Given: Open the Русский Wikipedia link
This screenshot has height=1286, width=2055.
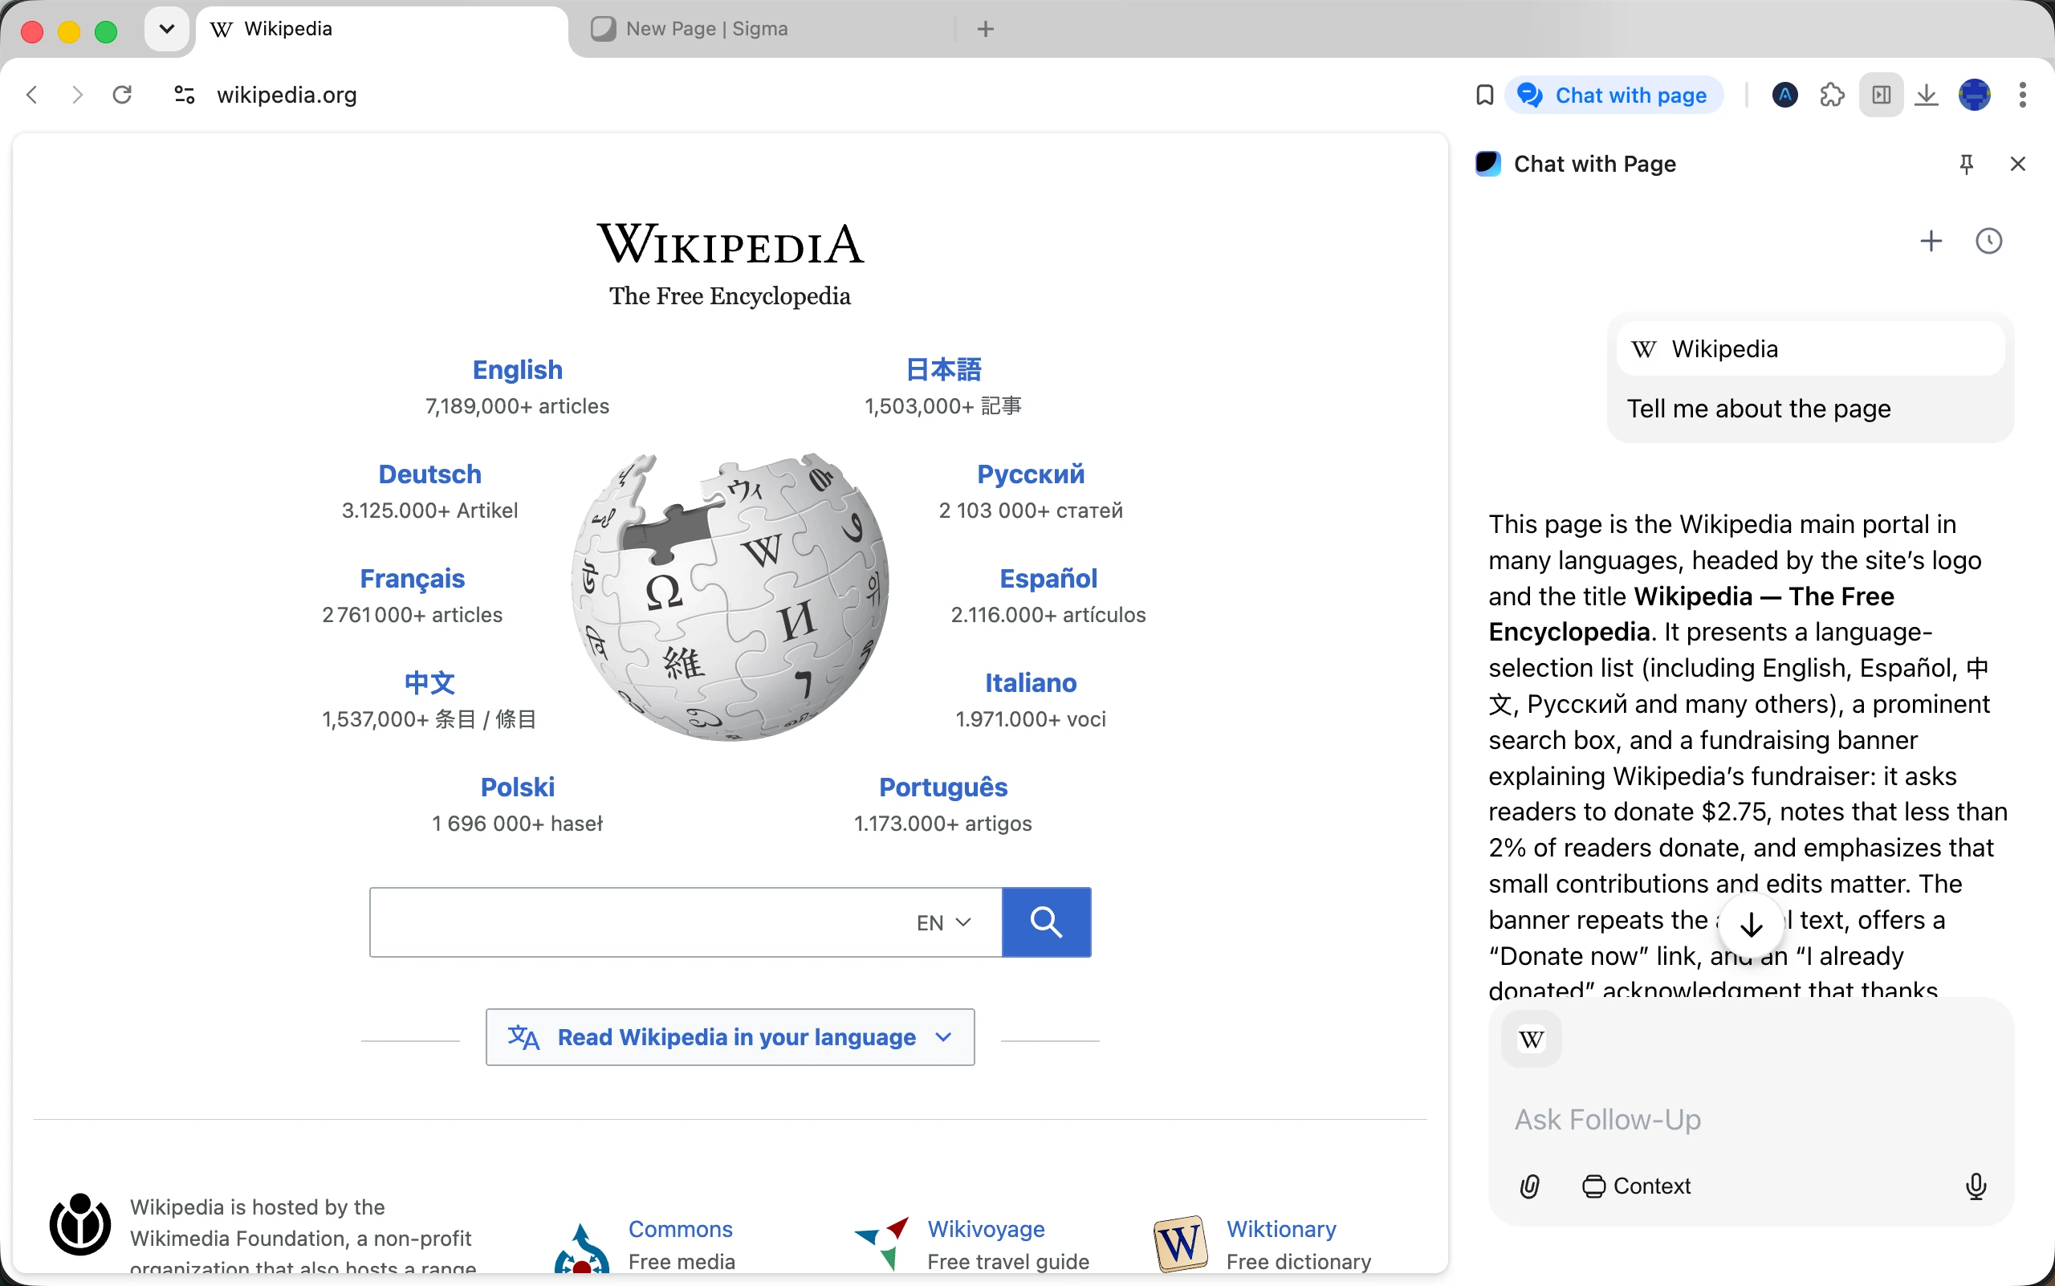Looking at the screenshot, I should [1031, 474].
